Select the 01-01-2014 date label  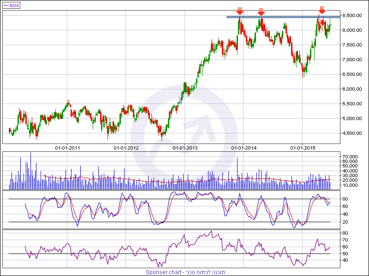point(244,148)
